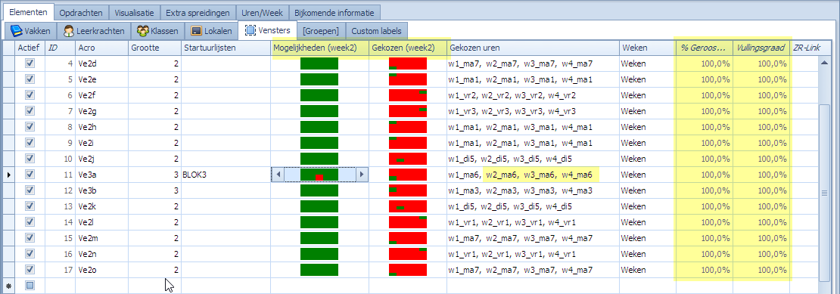Screen dimensions: 840x294
Task: Click Gekozen uren cell for Ve2f
Action: click(x=533, y=95)
